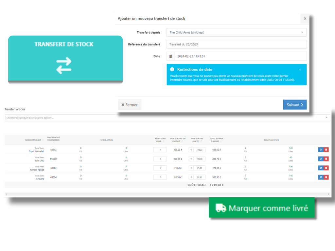The width and height of the screenshot is (335, 251).
Task: Click the Suivant button
Action: coord(295,105)
